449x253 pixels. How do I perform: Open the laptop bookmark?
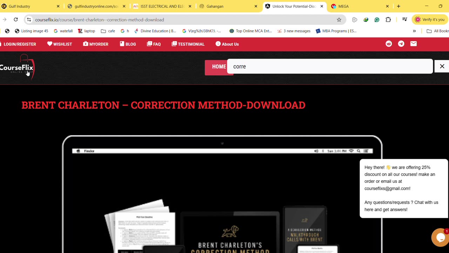(86, 31)
